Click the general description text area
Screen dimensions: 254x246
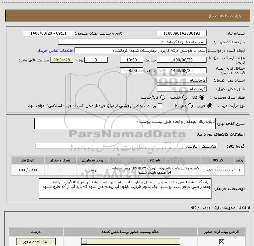pos(125,123)
